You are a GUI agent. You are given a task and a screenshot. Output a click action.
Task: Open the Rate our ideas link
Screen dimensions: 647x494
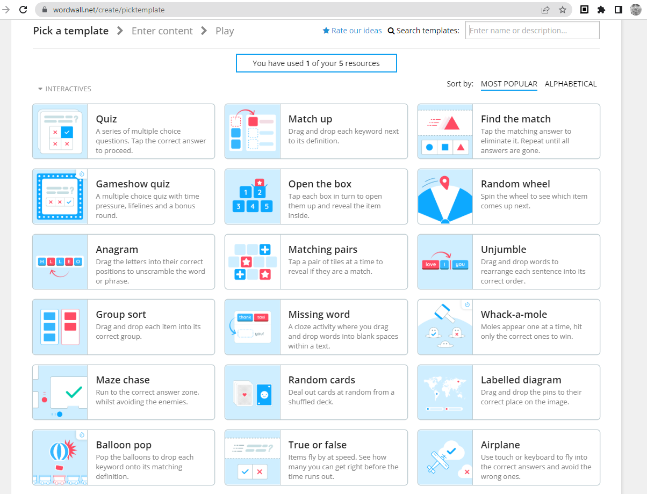click(x=352, y=31)
